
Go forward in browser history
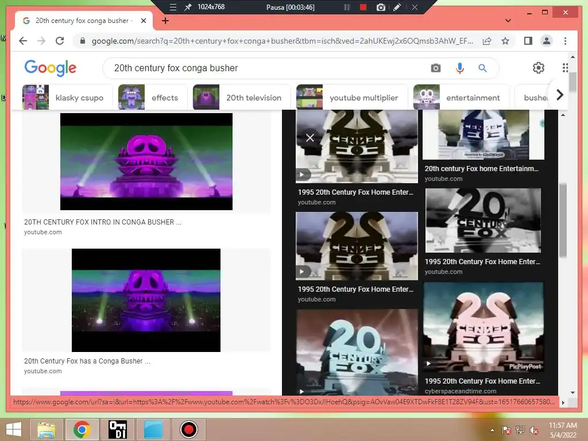point(41,41)
